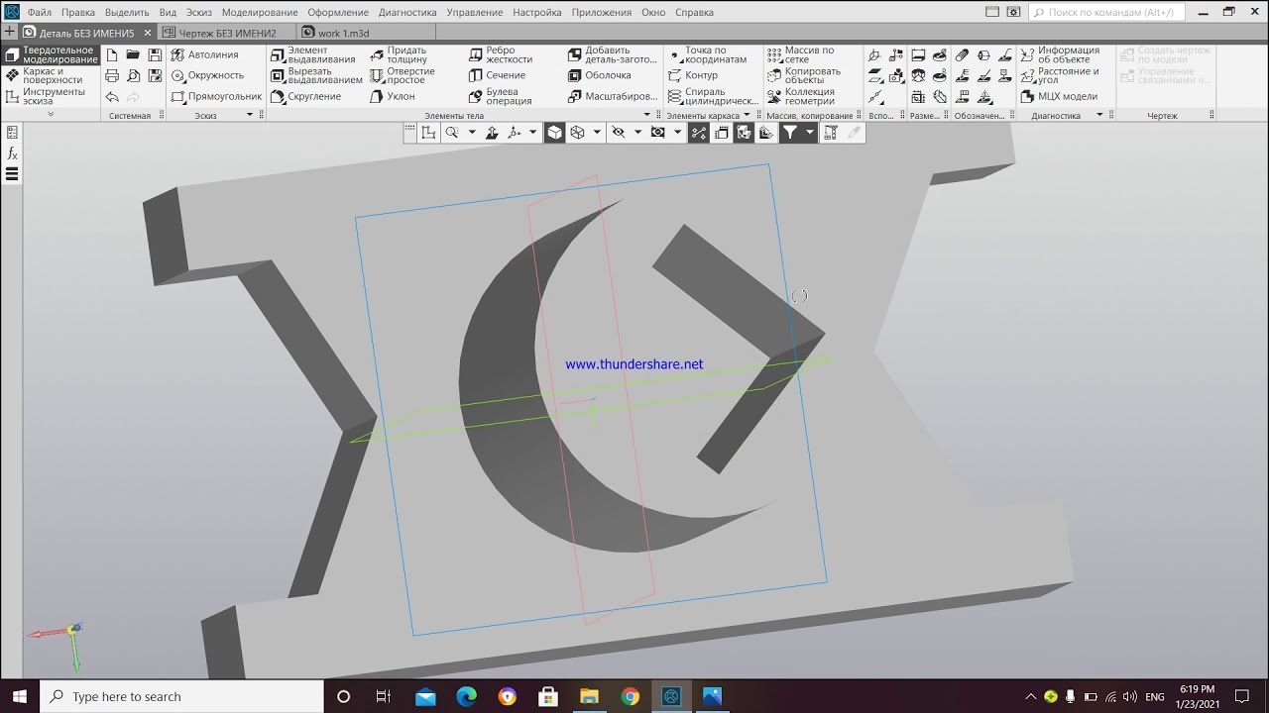Select the Копировать объекты tool
Viewport: 1269px width, 713px height.
pos(804,76)
